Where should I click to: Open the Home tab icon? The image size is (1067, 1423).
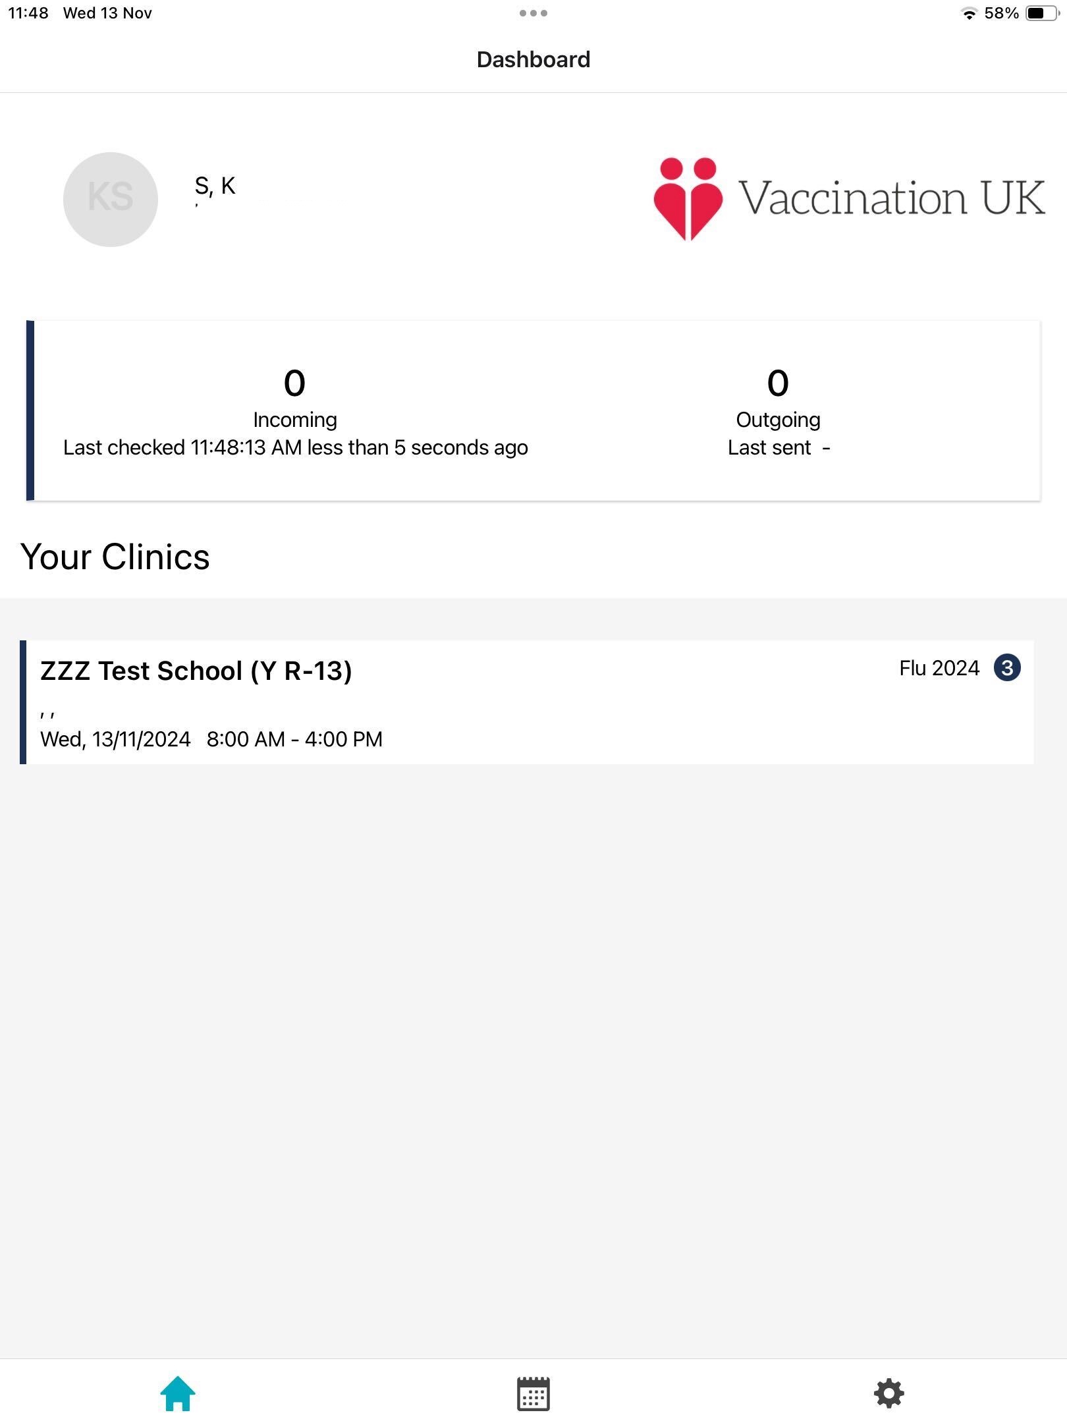[178, 1393]
